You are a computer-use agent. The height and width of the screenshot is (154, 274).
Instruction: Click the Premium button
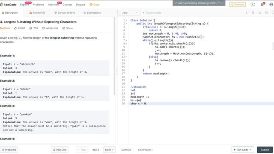pyautogui.click(x=238, y=5)
